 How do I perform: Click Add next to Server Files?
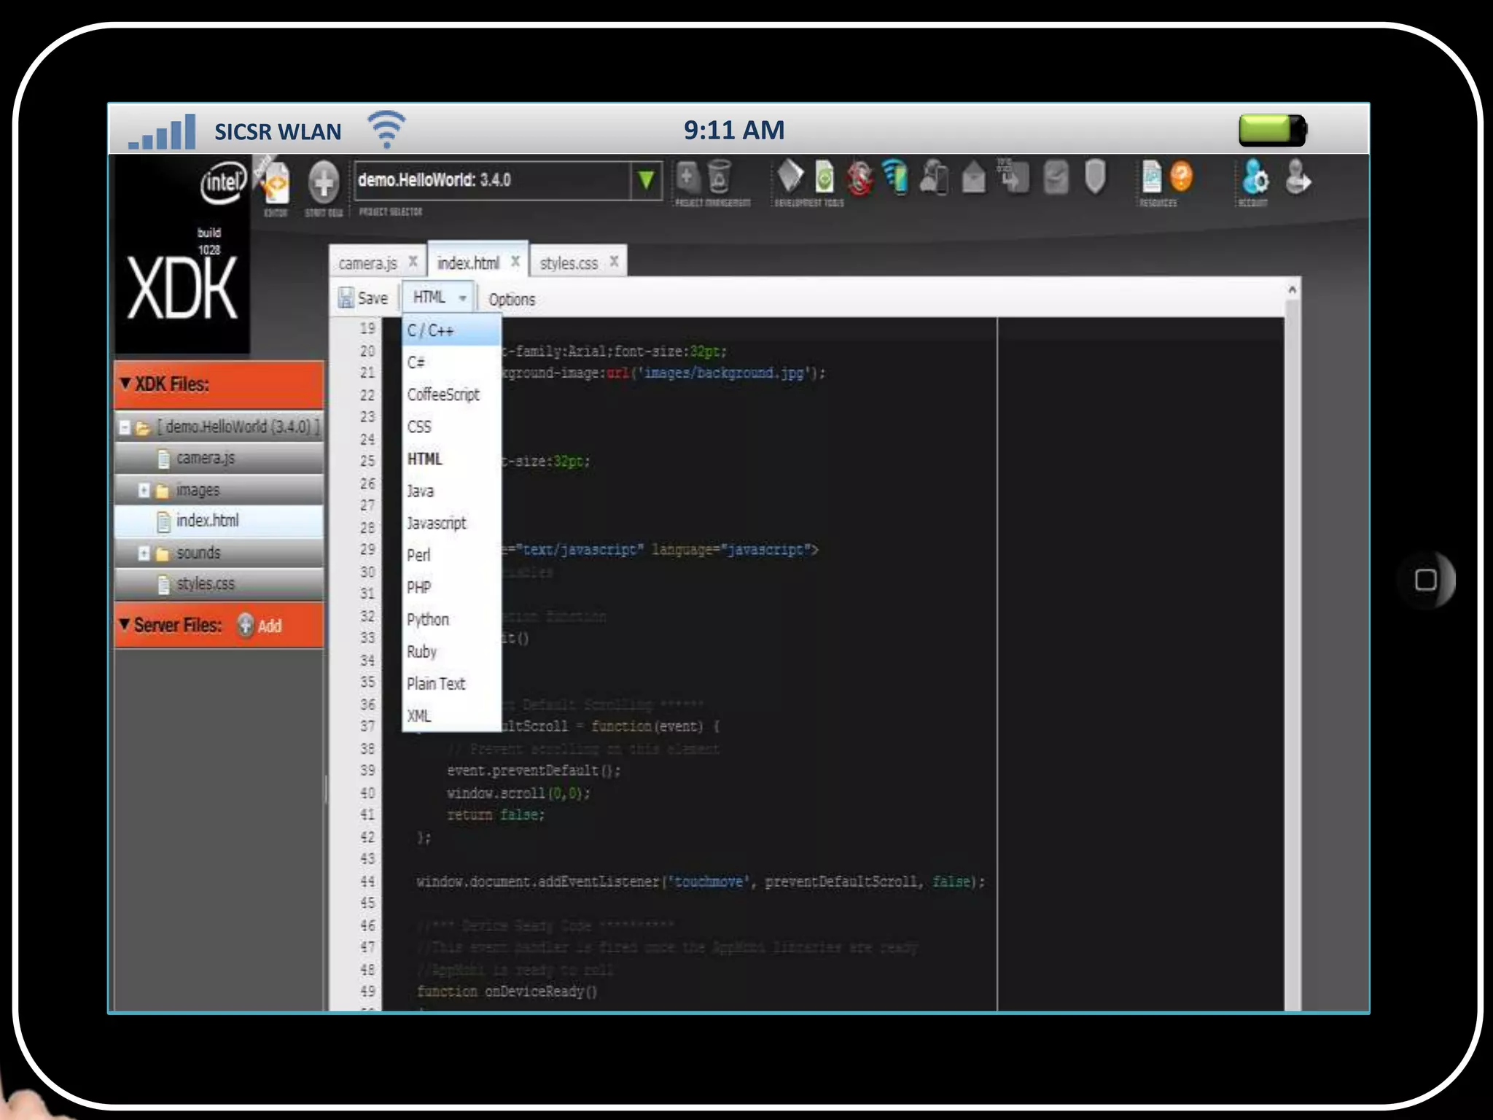269,626
